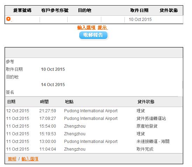Select the 15:54:00 time entry
Screen dimensions: 192x167
[48, 126]
